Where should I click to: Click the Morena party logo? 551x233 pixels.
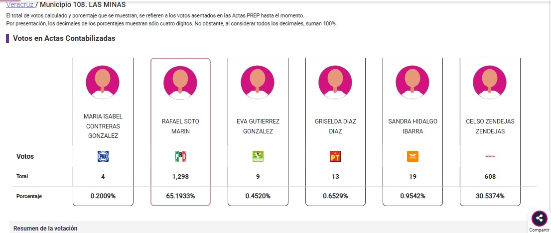[490, 157]
